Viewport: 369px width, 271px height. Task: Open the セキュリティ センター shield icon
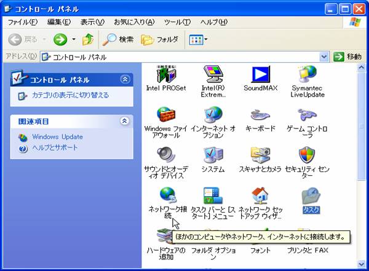tap(307, 155)
